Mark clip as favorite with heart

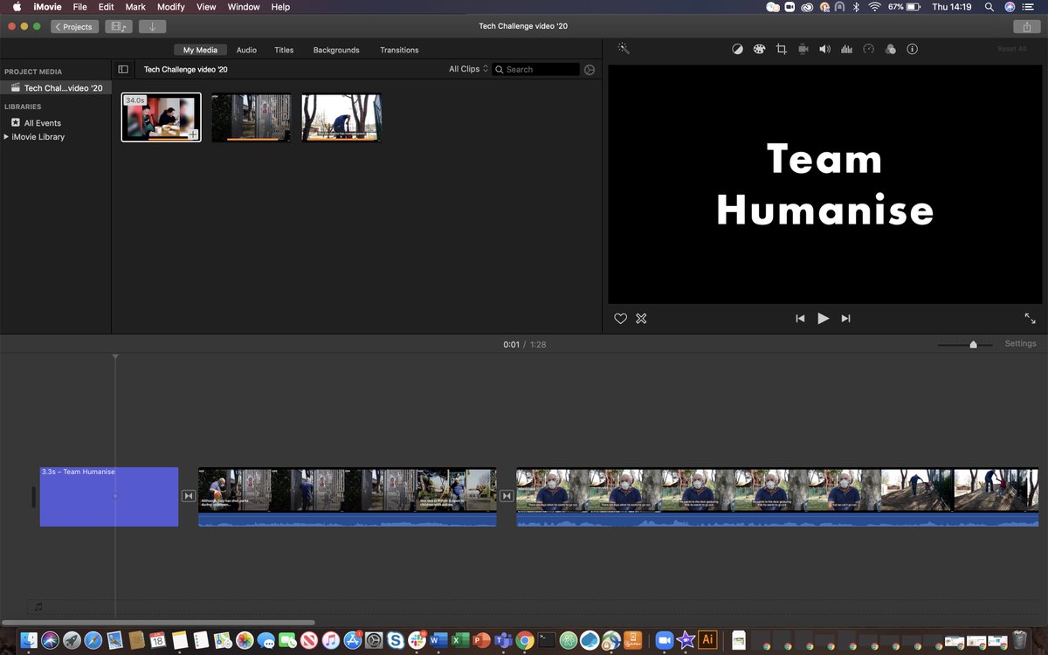[621, 319]
